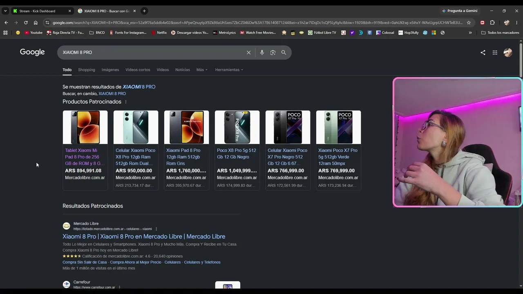Switch to the Shopping tab
This screenshot has height=294, width=523.
87,70
